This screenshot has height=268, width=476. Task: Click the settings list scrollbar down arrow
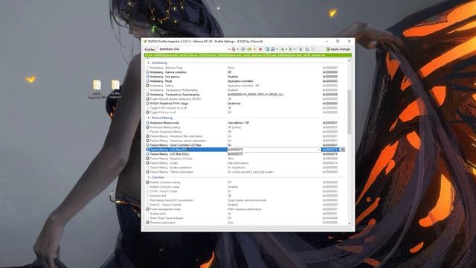point(349,223)
